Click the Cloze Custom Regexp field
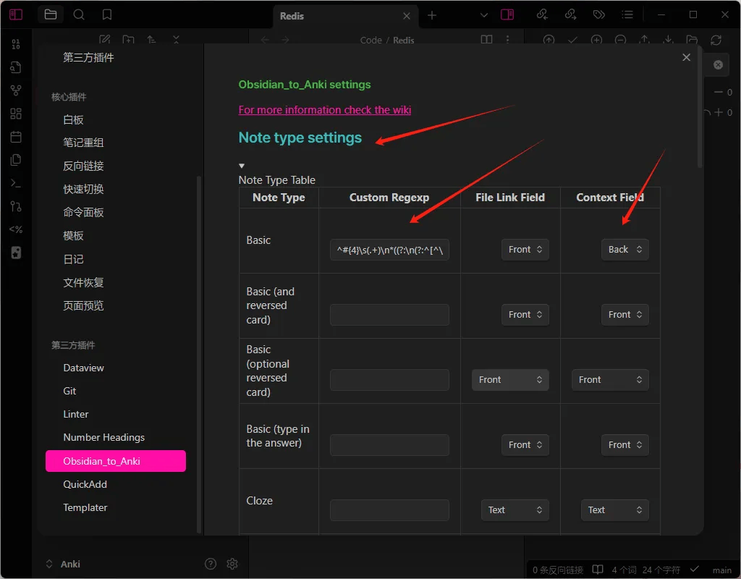 point(389,510)
